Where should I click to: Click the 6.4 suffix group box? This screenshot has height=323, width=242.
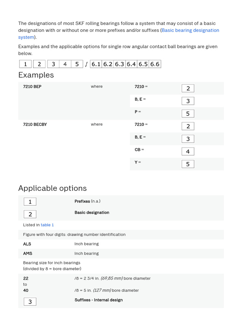pyautogui.click(x=131, y=64)
